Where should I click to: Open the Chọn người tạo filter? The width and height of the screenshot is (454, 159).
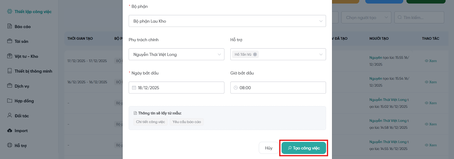366,18
